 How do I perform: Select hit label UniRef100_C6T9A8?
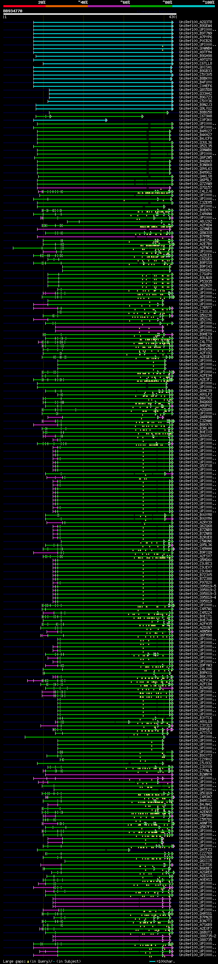pyautogui.click(x=196, y=116)
